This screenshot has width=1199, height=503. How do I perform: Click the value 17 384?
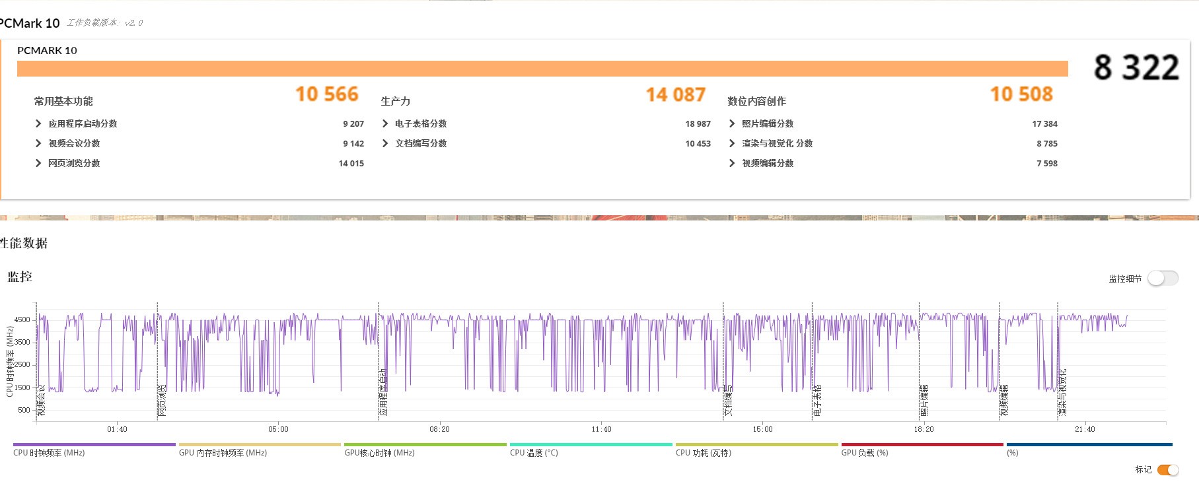1045,123
